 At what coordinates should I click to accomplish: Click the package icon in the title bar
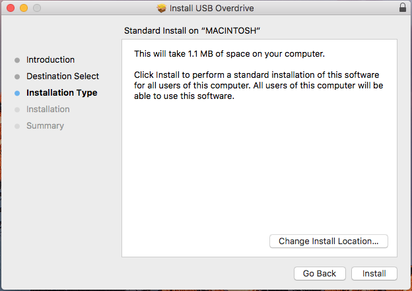coord(162,9)
